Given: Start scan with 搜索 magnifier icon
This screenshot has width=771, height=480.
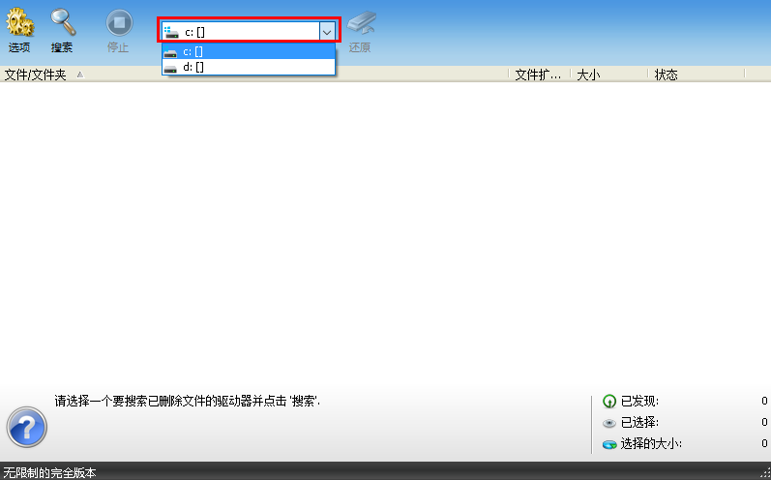Looking at the screenshot, I should coord(63,22).
